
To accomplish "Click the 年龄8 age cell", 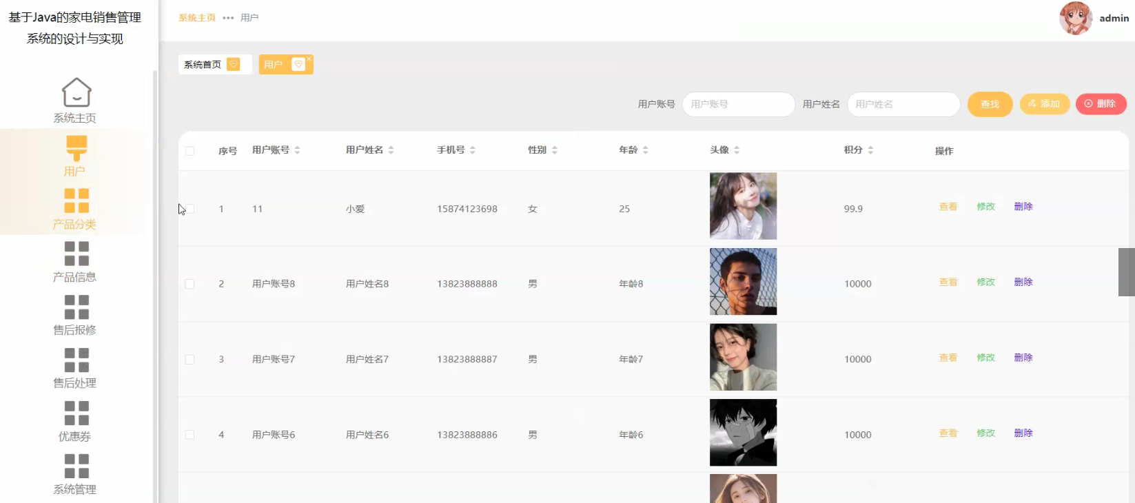I will pyautogui.click(x=631, y=284).
